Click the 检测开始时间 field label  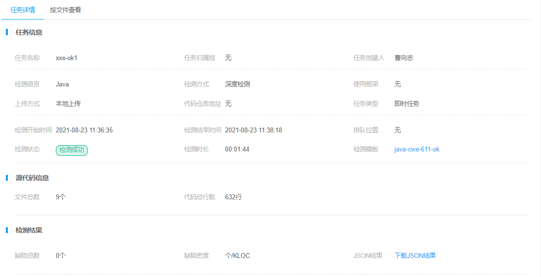tap(33, 130)
